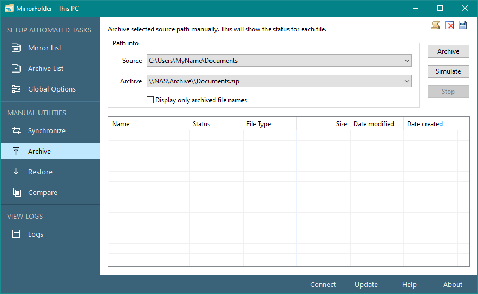
Task: Select Archive under Manual Utilities
Action: [50, 151]
